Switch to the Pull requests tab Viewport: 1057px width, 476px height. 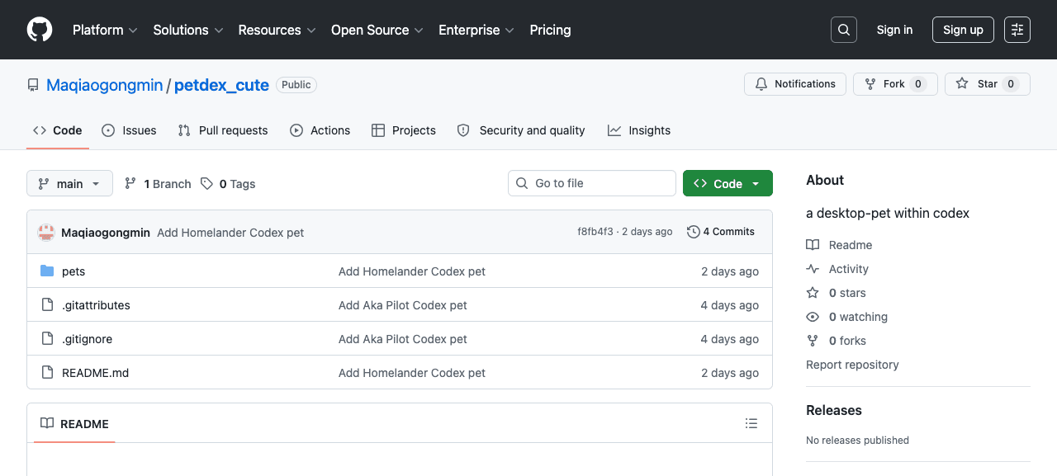[x=223, y=130]
